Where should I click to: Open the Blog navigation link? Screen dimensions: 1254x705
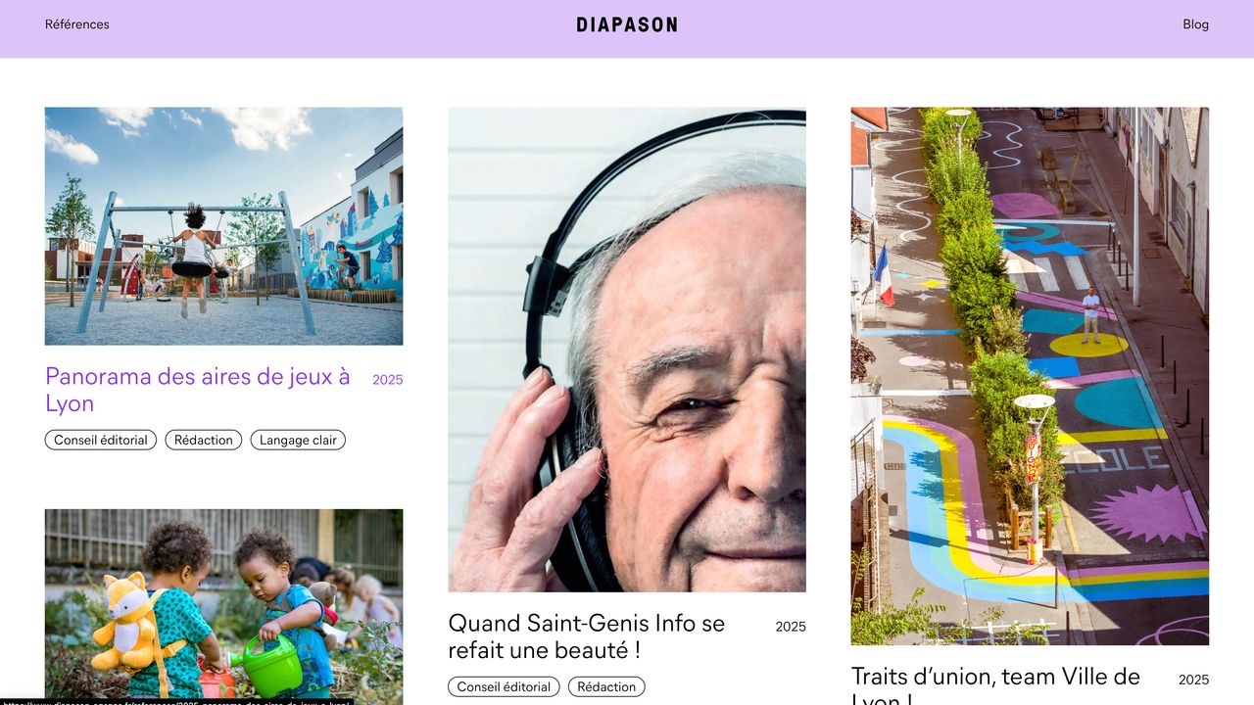tap(1195, 24)
